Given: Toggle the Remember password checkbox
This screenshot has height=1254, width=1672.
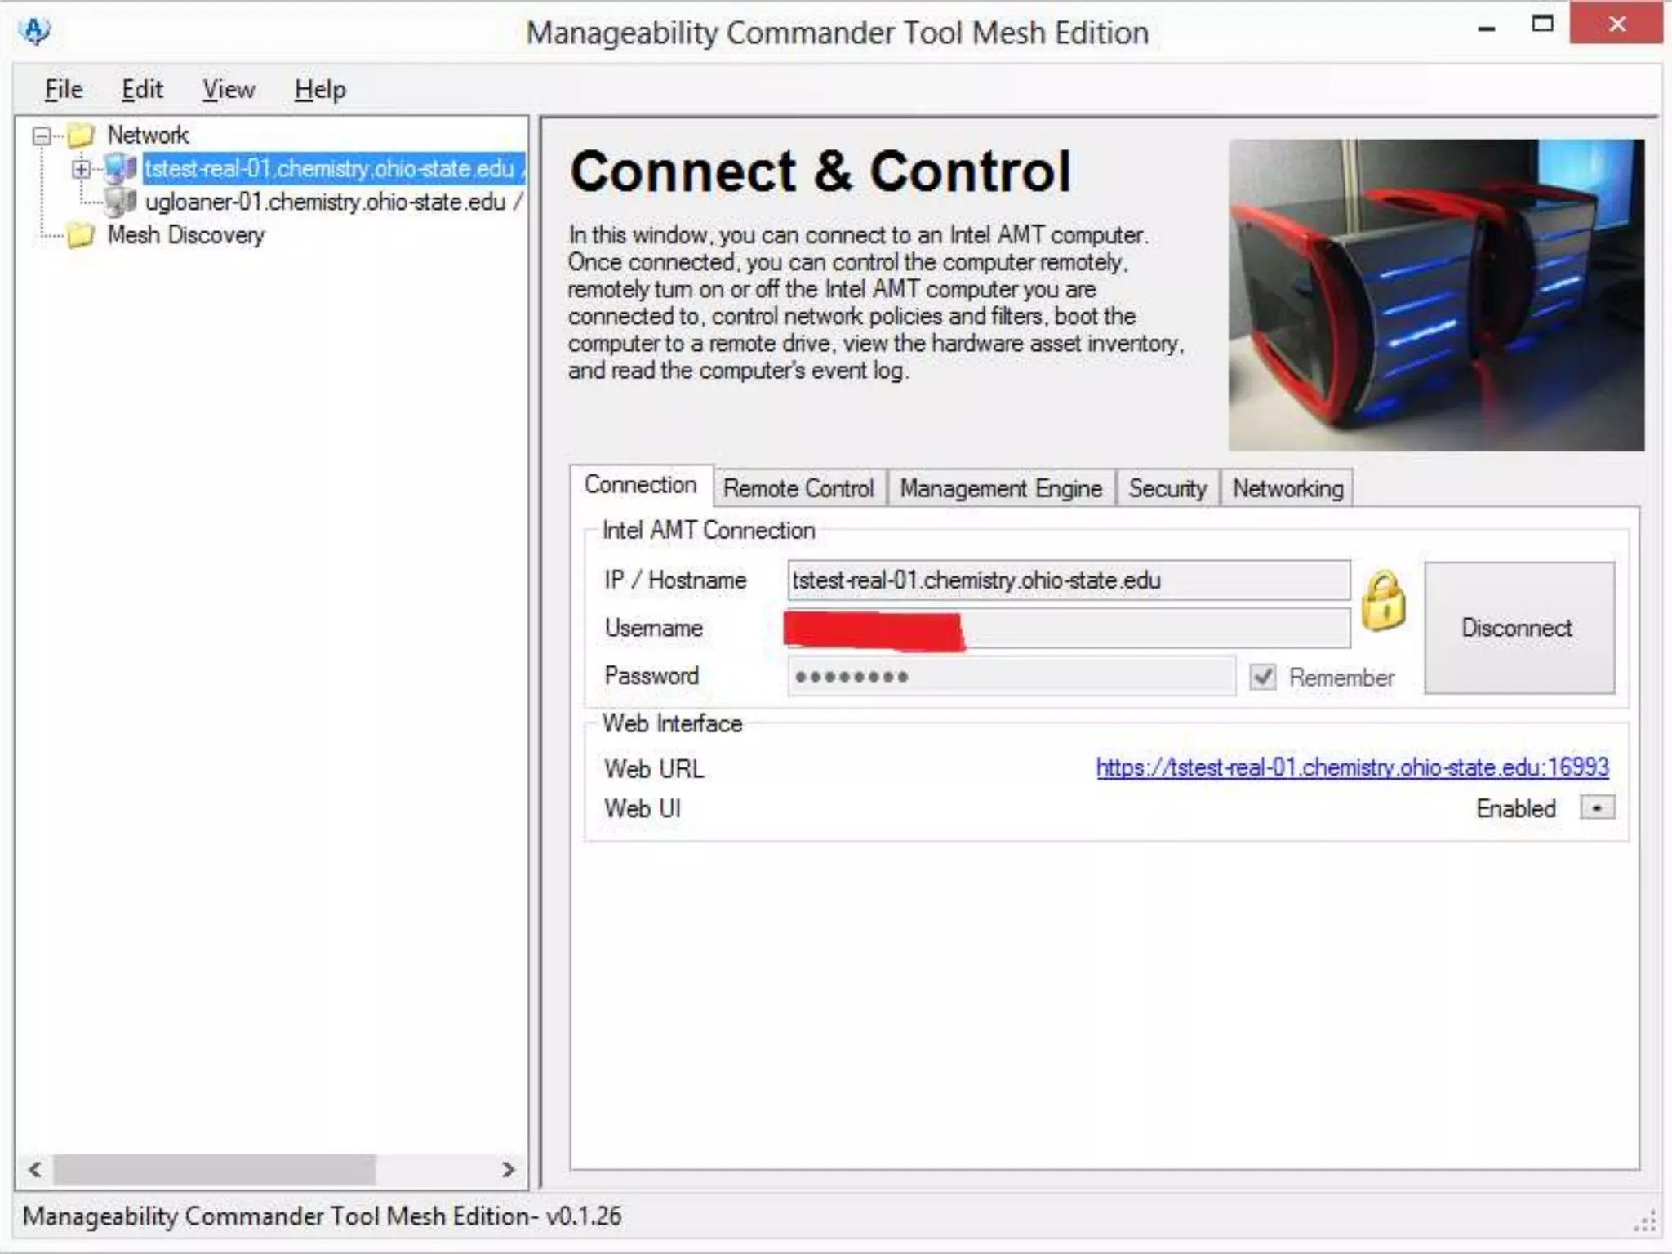Looking at the screenshot, I should click(1263, 677).
